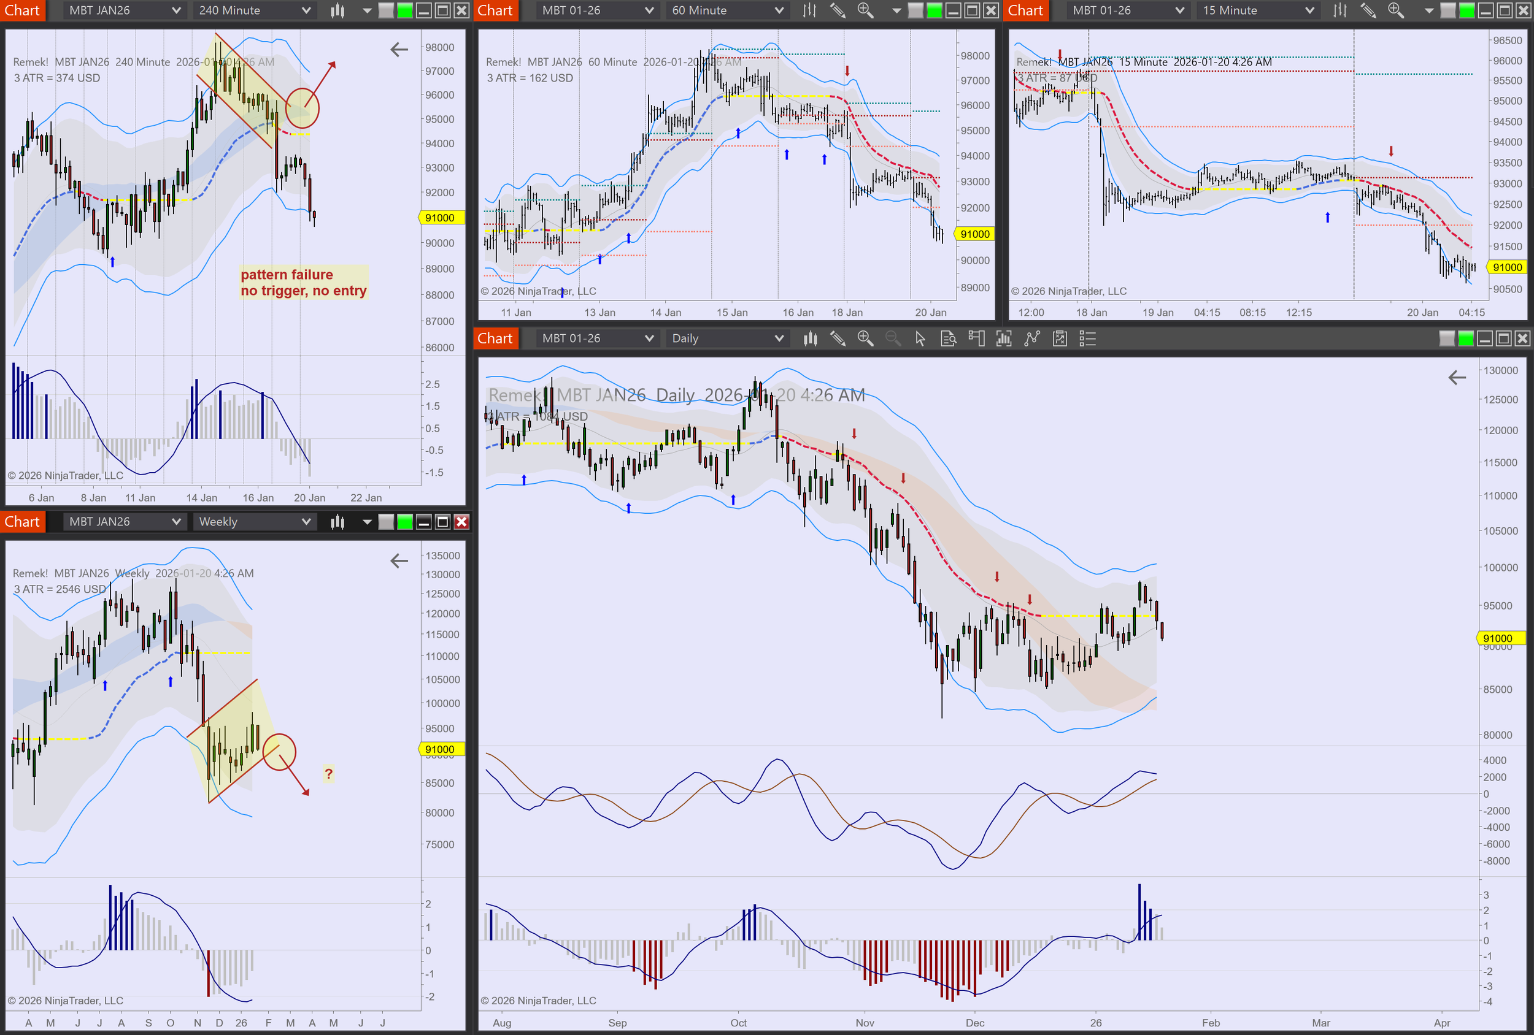Open drawing tools with the pencil icon on Daily chart
The width and height of the screenshot is (1534, 1035).
[839, 338]
